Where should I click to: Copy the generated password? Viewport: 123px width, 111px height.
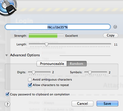click(x=111, y=35)
